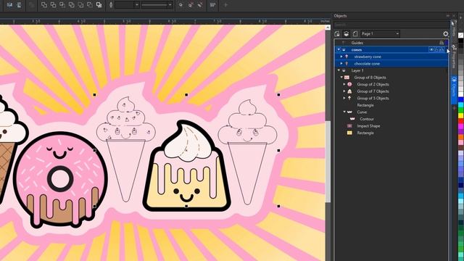Viewport: 464px width, 261px height.
Task: Click the collapse arrows in Objects panel header
Action: [x=448, y=16]
